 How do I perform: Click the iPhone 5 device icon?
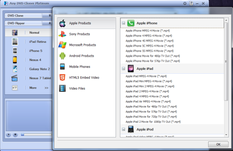click(x=15, y=51)
